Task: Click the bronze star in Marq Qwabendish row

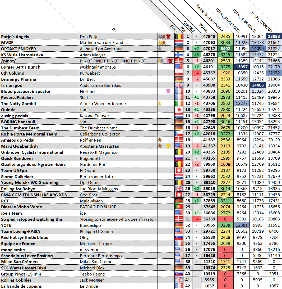Action: click(x=160, y=146)
